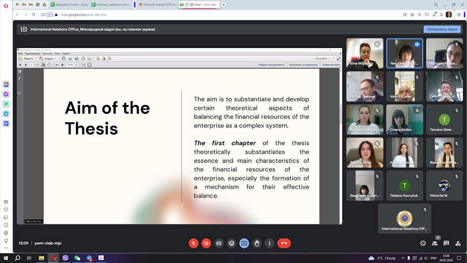Open the sidebar three-dot setup menu
This screenshot has width=467, height=263.
[x=6, y=248]
